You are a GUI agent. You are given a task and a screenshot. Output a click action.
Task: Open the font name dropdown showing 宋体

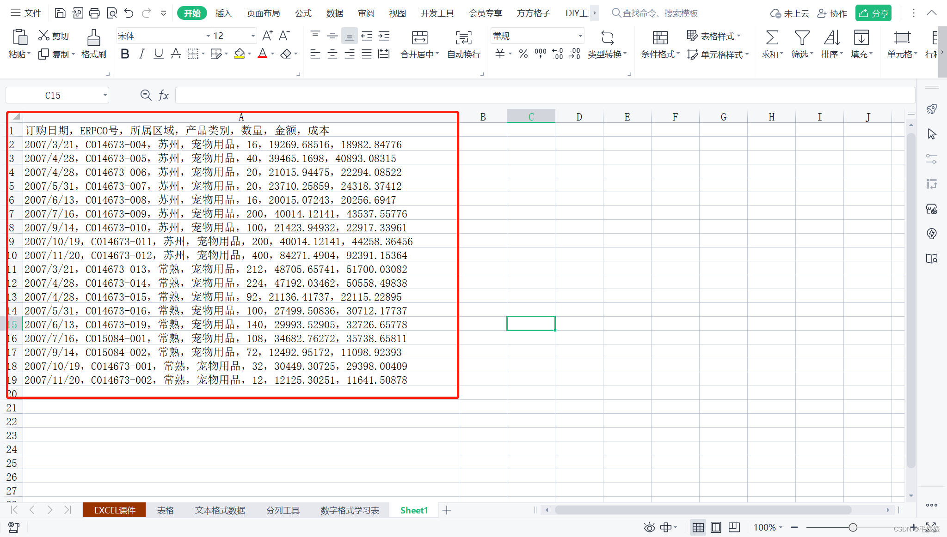208,36
